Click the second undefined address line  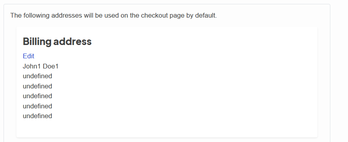coord(37,86)
